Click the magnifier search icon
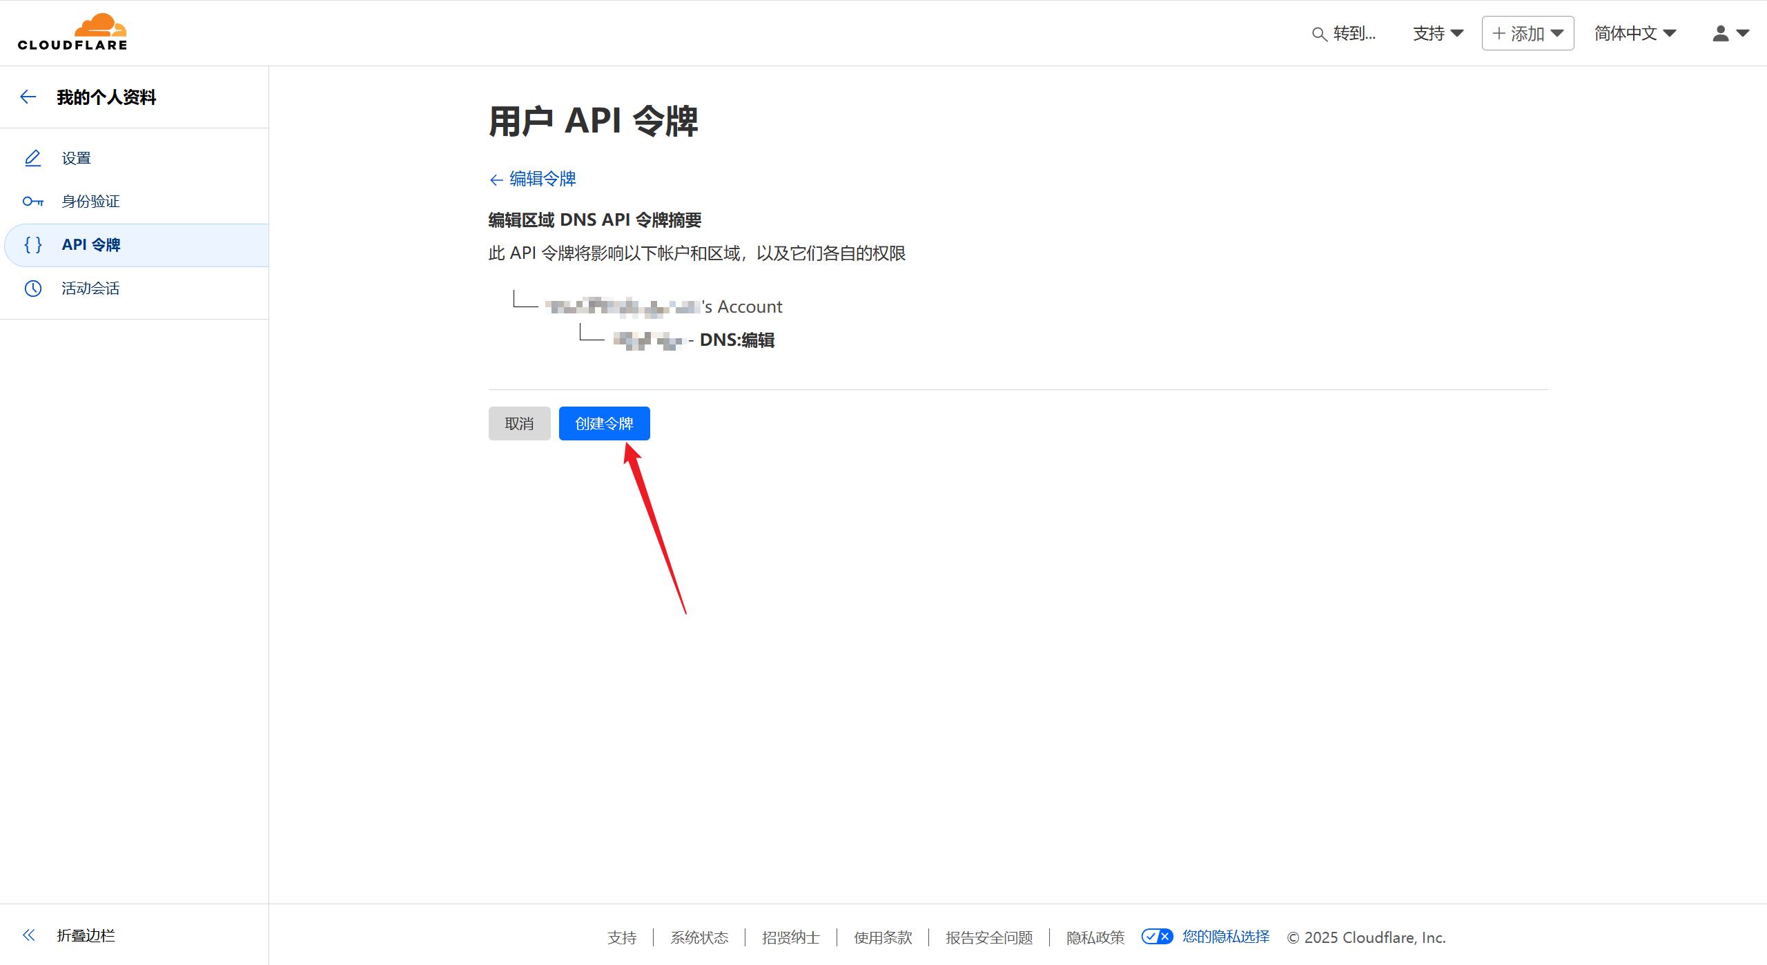This screenshot has height=965, width=1767. 1319,35
